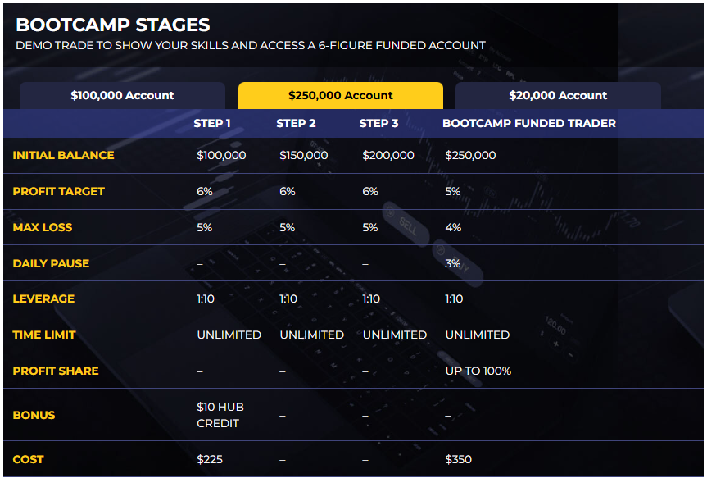
Task: Click the $10 Hub Credit bonus value
Action: (x=220, y=415)
